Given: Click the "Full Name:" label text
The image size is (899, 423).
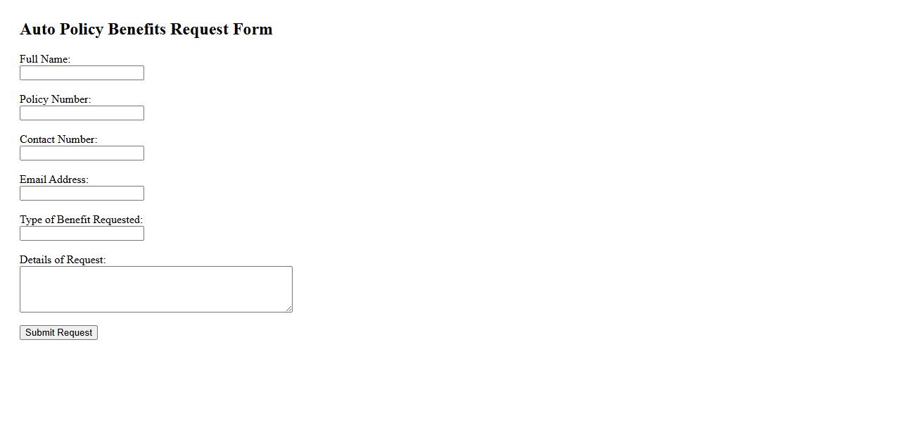Looking at the screenshot, I should tap(45, 59).
